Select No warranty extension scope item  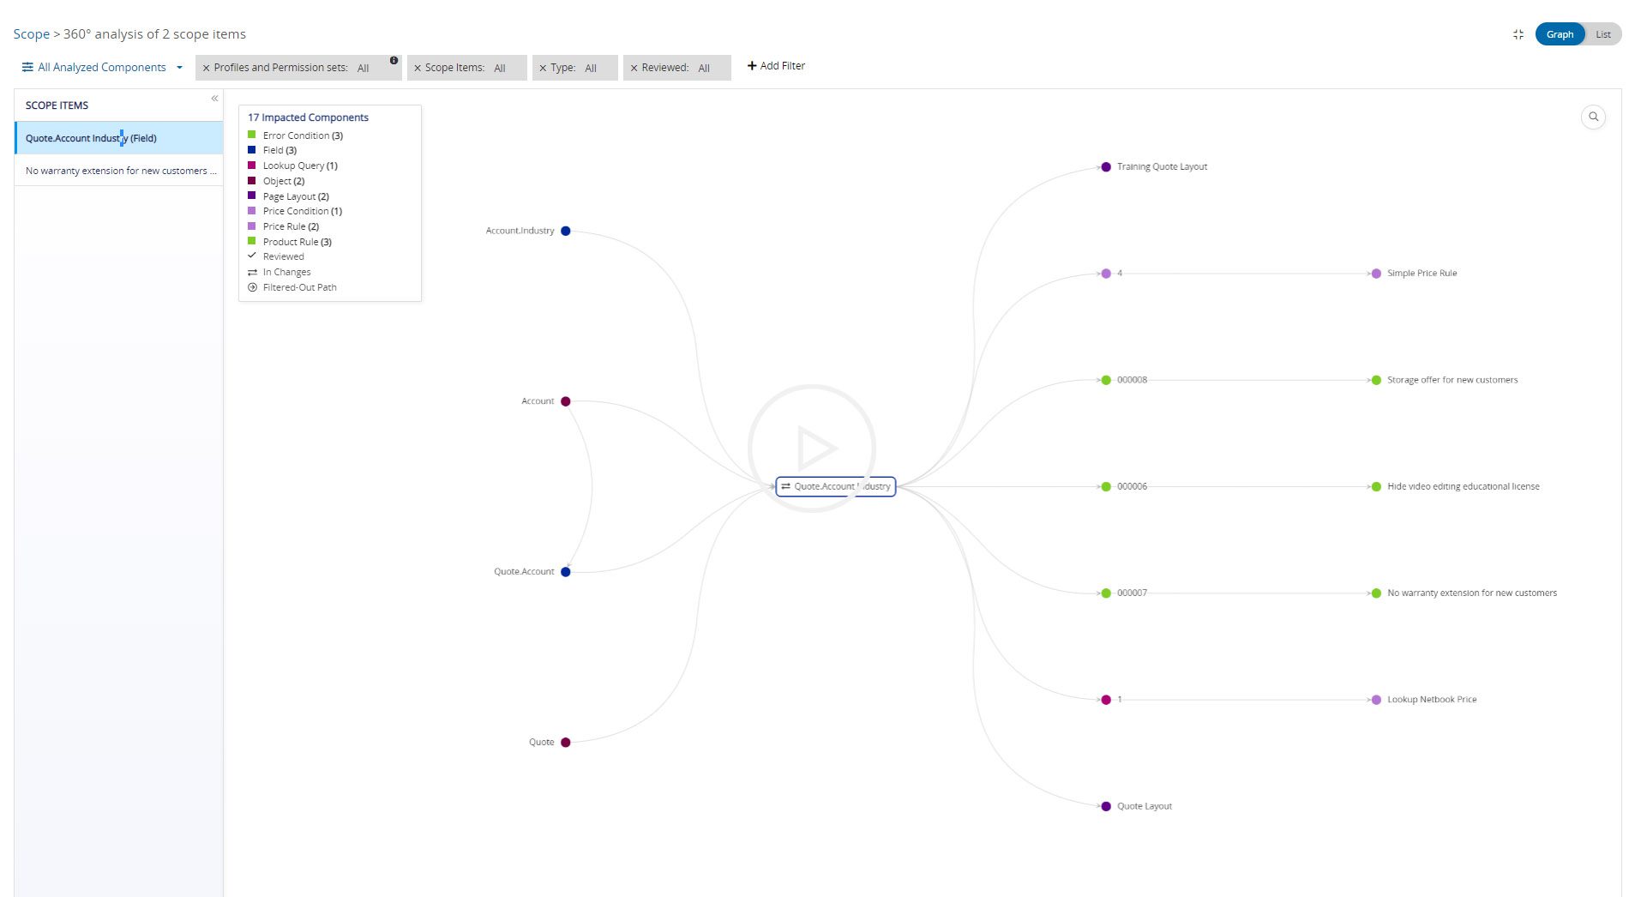click(x=119, y=171)
